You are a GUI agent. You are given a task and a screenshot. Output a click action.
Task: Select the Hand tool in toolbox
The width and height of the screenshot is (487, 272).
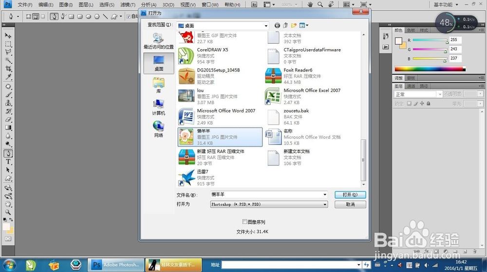coord(8,204)
